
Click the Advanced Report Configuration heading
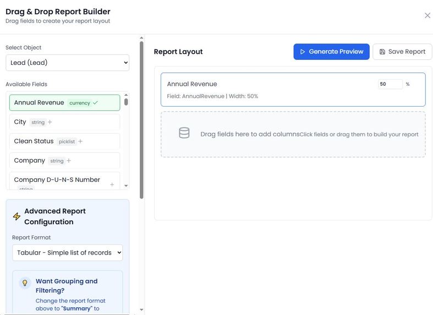55,216
